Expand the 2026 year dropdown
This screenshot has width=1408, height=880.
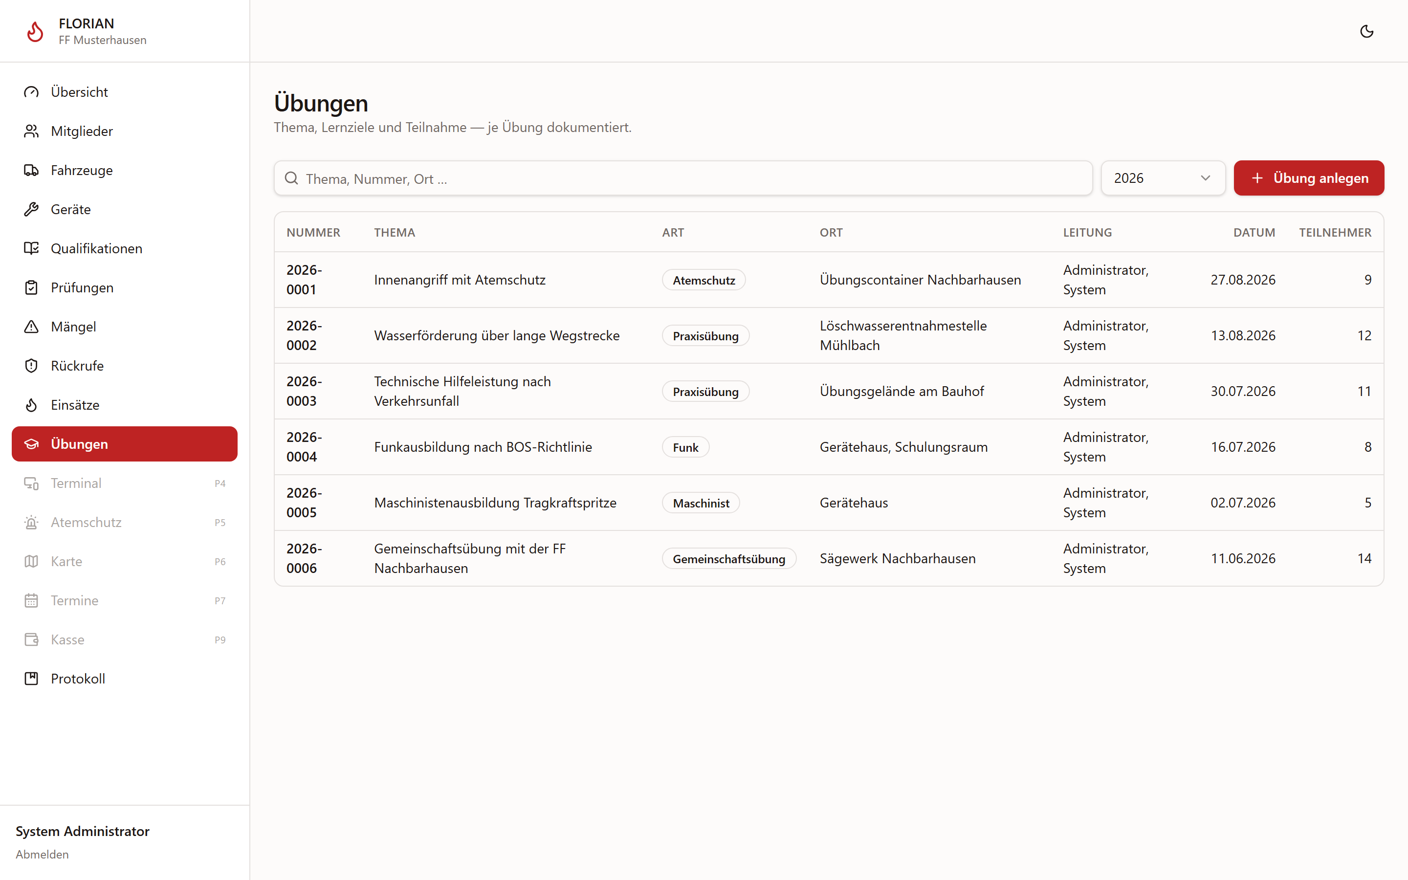pos(1163,178)
